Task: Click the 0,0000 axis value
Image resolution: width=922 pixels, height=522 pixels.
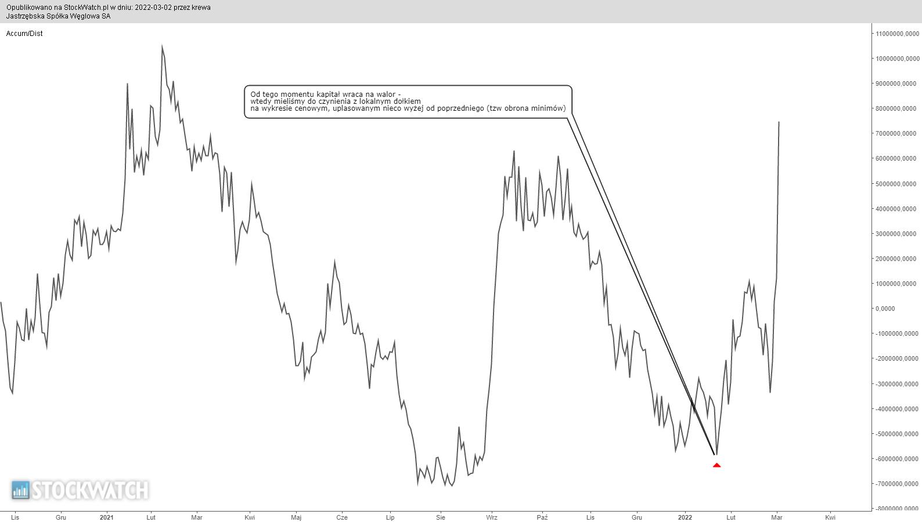Action: tap(886, 309)
